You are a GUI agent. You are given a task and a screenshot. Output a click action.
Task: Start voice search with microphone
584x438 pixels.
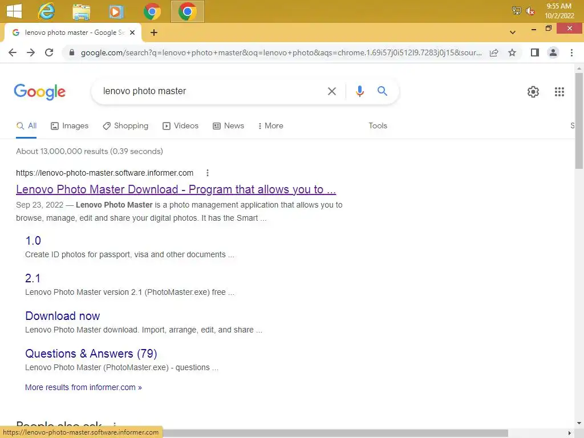(359, 91)
